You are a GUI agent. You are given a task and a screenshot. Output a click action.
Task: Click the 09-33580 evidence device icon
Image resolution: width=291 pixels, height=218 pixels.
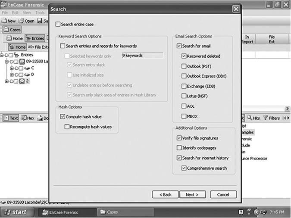click(x=22, y=62)
